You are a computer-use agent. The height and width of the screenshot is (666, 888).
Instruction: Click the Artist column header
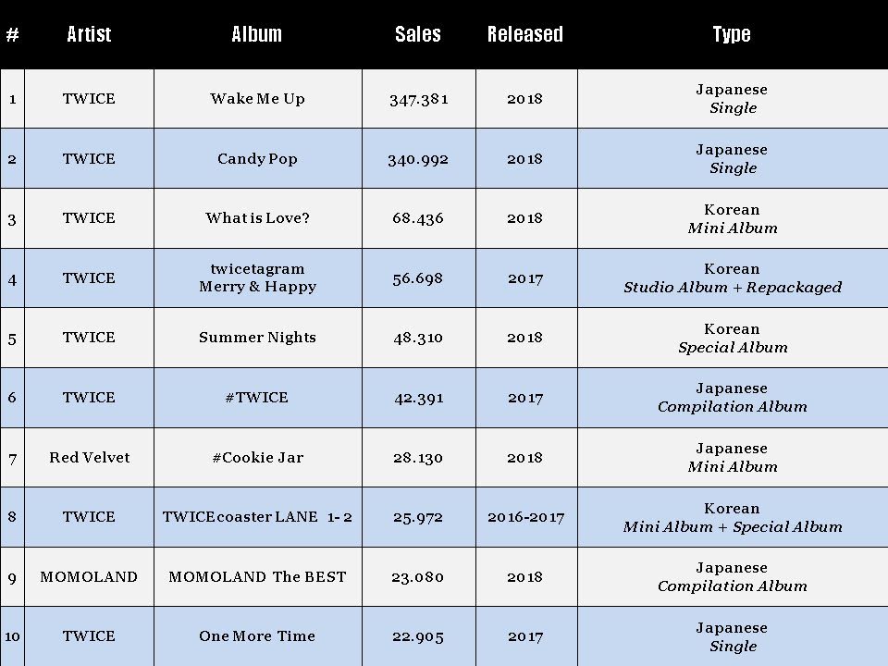(x=89, y=34)
